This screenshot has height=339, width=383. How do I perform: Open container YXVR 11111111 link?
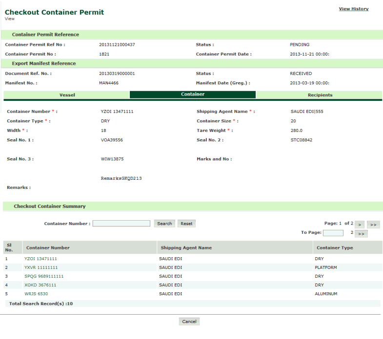40,267
